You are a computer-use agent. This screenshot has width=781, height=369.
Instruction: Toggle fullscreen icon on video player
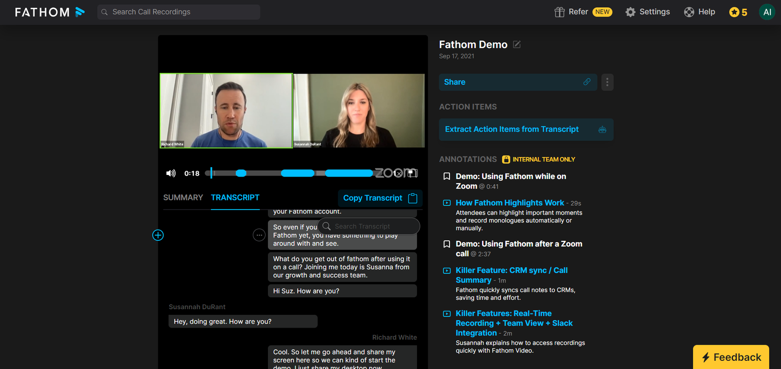pos(412,173)
